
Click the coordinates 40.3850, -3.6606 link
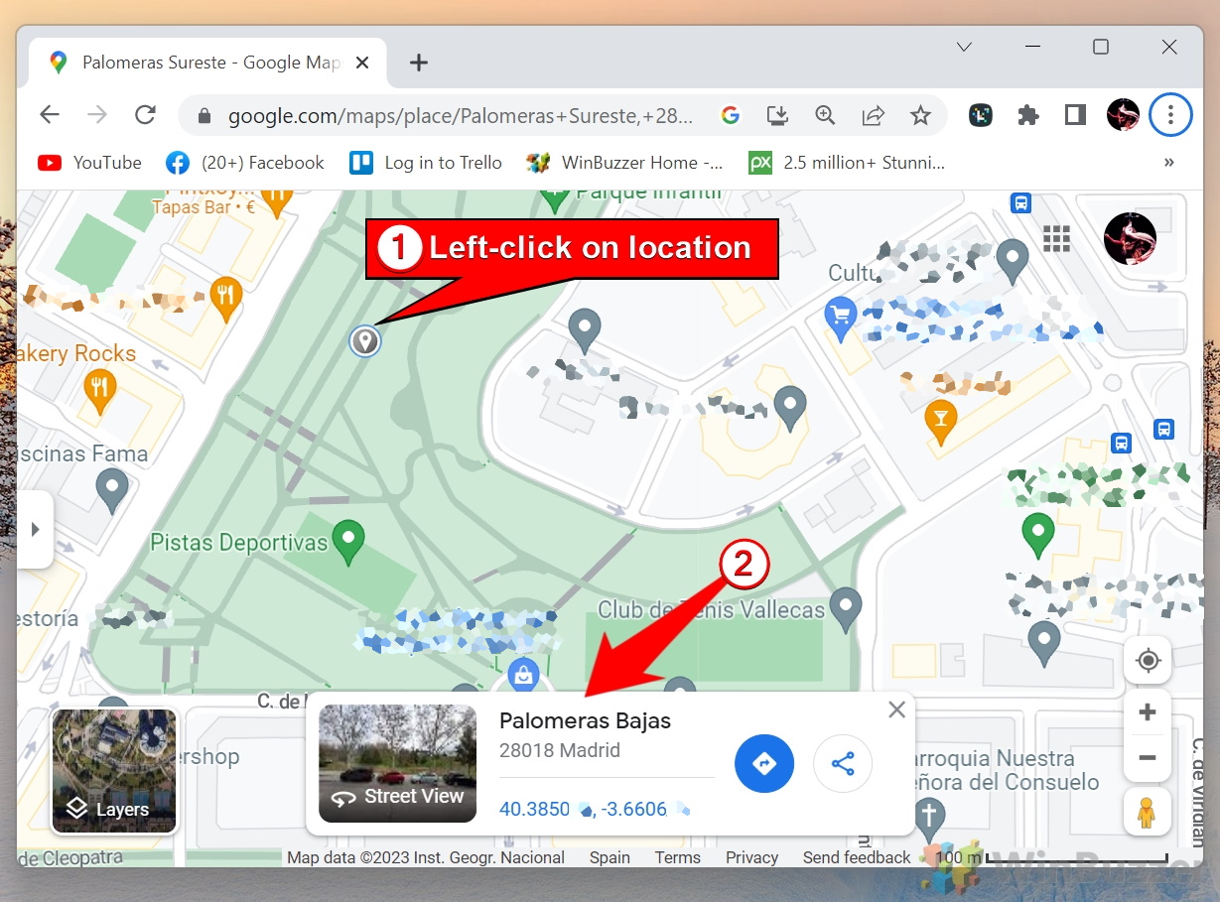click(x=594, y=809)
